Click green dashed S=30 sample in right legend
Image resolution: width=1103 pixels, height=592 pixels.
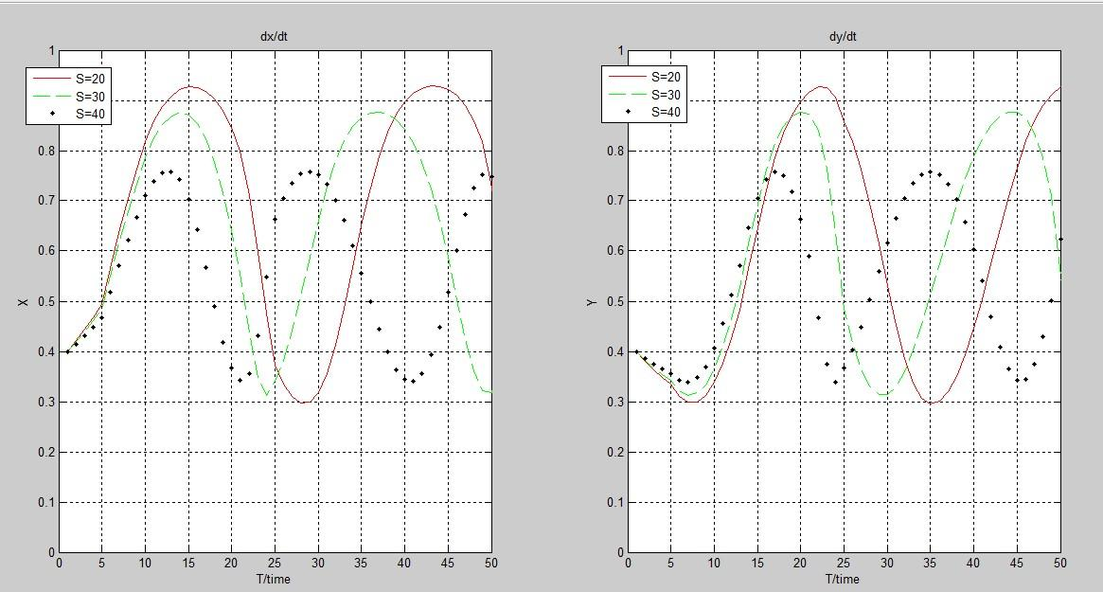(627, 94)
